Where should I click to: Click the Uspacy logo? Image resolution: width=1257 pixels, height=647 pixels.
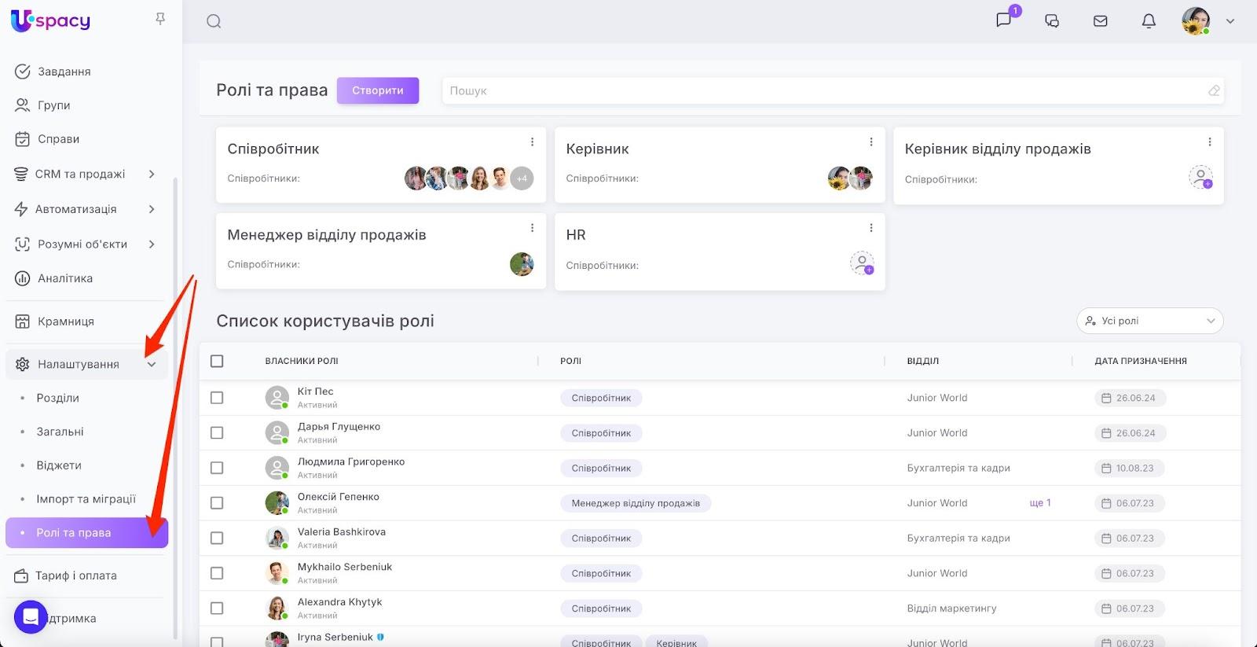click(x=51, y=21)
